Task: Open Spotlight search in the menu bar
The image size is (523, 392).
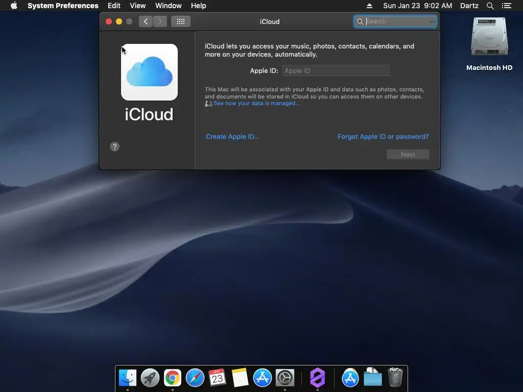Action: click(490, 6)
